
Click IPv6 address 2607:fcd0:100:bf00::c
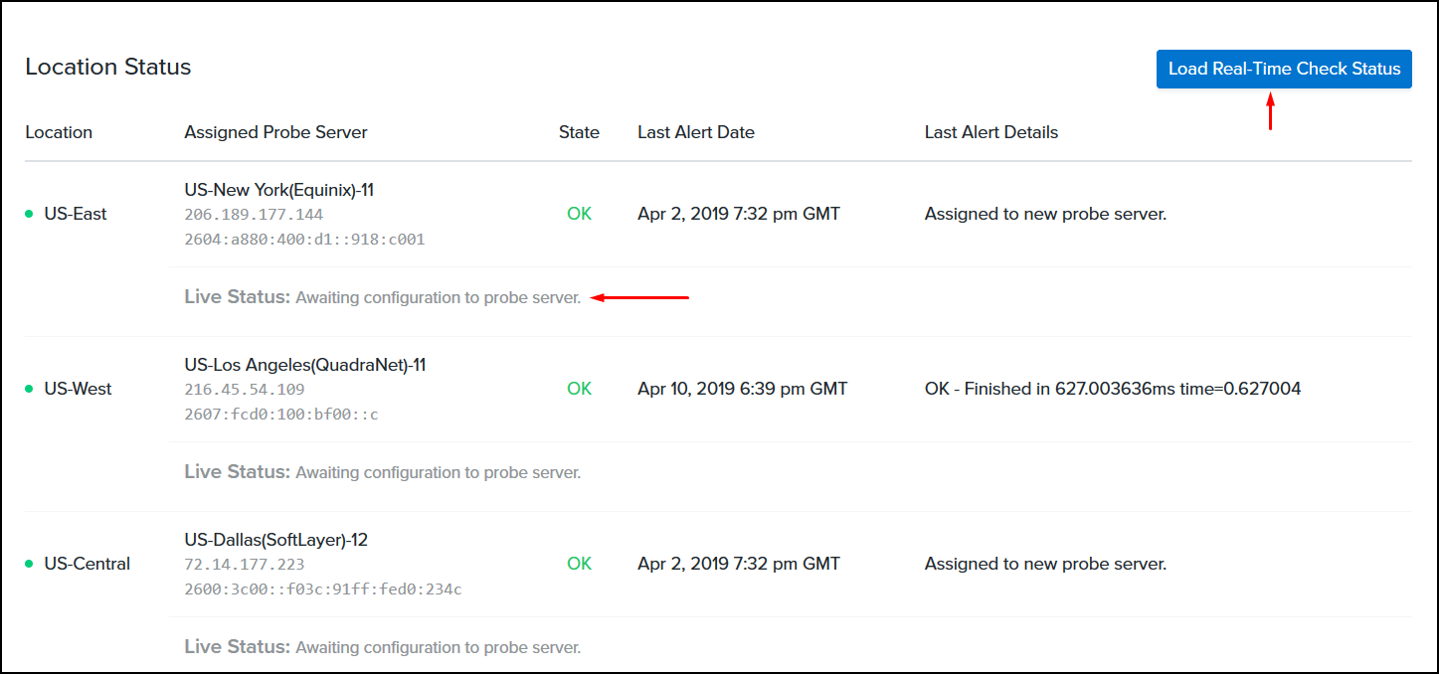coord(281,415)
